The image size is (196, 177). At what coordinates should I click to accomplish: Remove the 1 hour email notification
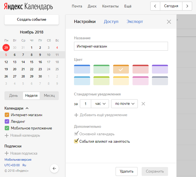click(143, 104)
